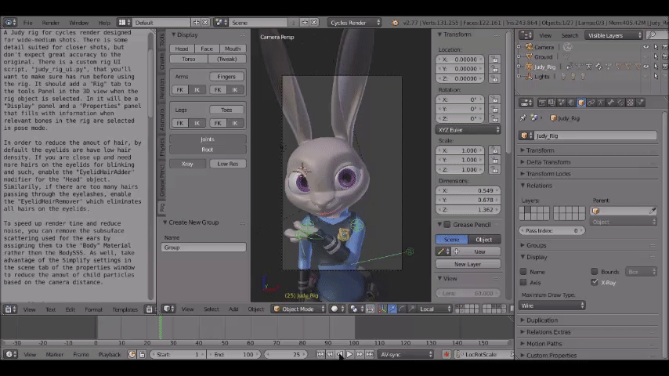The width and height of the screenshot is (669, 376).
Task: Click the Fingers button under Arms
Action: click(x=226, y=77)
